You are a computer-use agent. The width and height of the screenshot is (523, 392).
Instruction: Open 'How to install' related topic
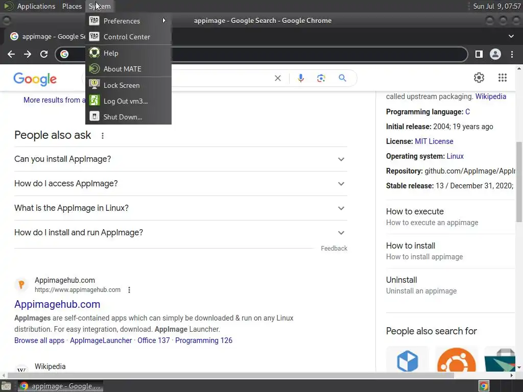click(450, 251)
